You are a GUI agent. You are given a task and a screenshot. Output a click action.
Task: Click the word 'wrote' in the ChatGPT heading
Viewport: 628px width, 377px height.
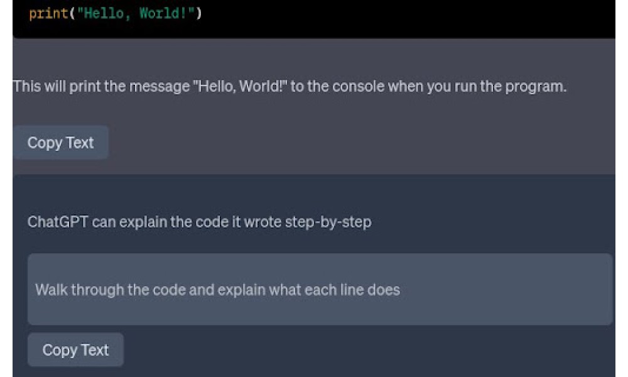click(x=263, y=222)
